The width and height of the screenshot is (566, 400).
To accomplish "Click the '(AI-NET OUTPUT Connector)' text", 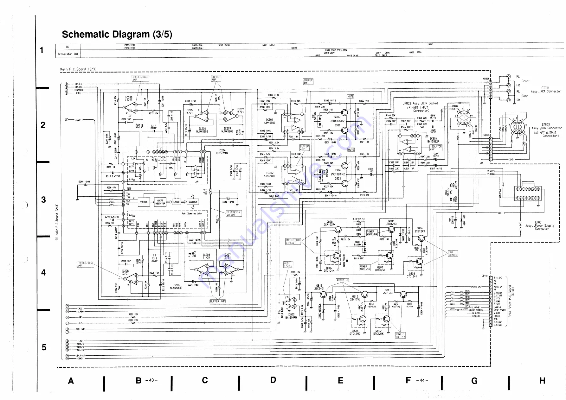I will point(546,134).
